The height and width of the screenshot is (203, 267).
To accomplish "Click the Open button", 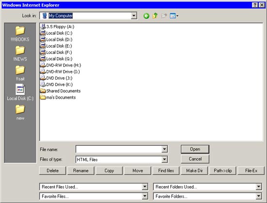I will pyautogui.click(x=195, y=149).
